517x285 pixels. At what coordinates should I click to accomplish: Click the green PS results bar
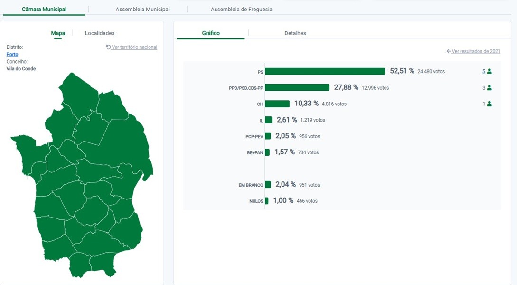[x=325, y=71]
